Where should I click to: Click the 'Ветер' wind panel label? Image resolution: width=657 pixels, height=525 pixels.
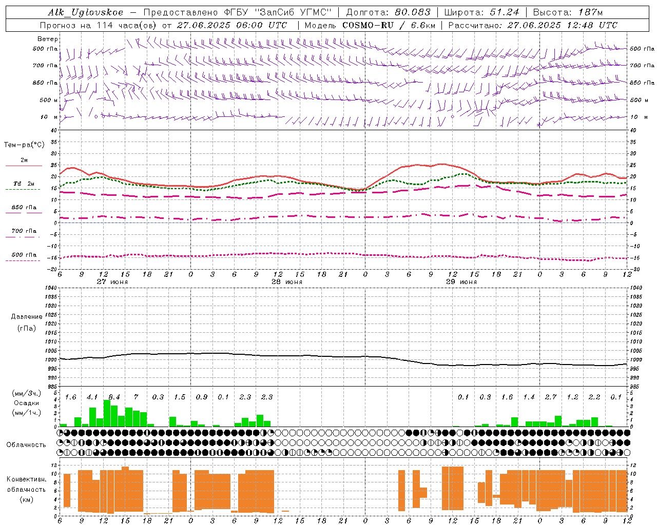tap(48, 39)
